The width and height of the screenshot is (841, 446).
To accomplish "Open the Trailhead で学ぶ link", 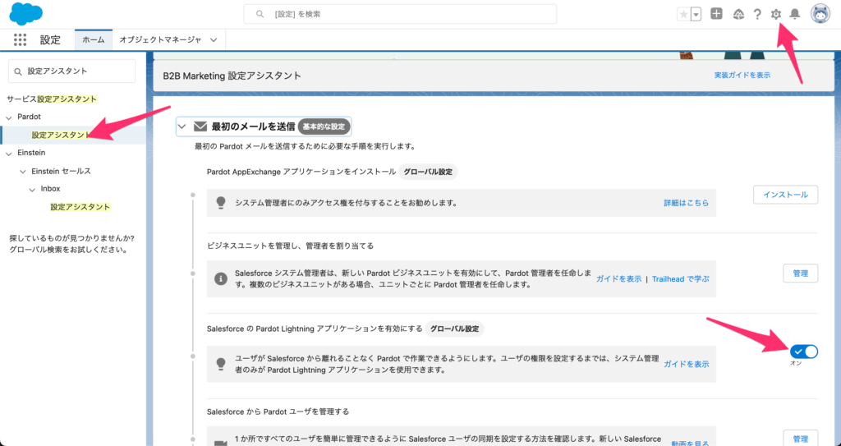I will pyautogui.click(x=681, y=279).
